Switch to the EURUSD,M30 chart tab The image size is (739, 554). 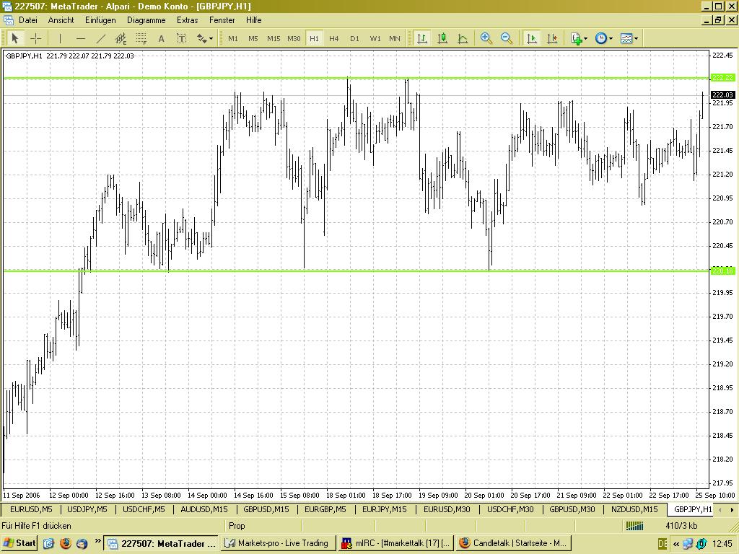tap(447, 509)
